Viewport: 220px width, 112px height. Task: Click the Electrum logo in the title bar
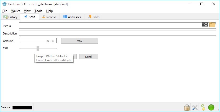4,4
